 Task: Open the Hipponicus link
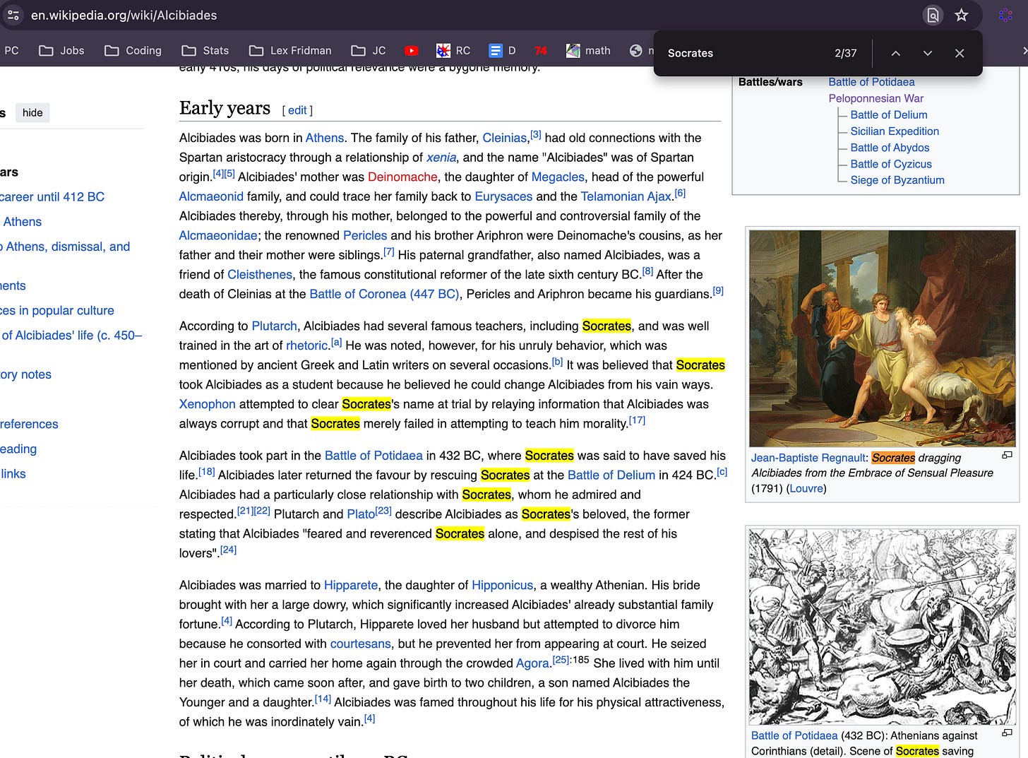[x=502, y=585]
